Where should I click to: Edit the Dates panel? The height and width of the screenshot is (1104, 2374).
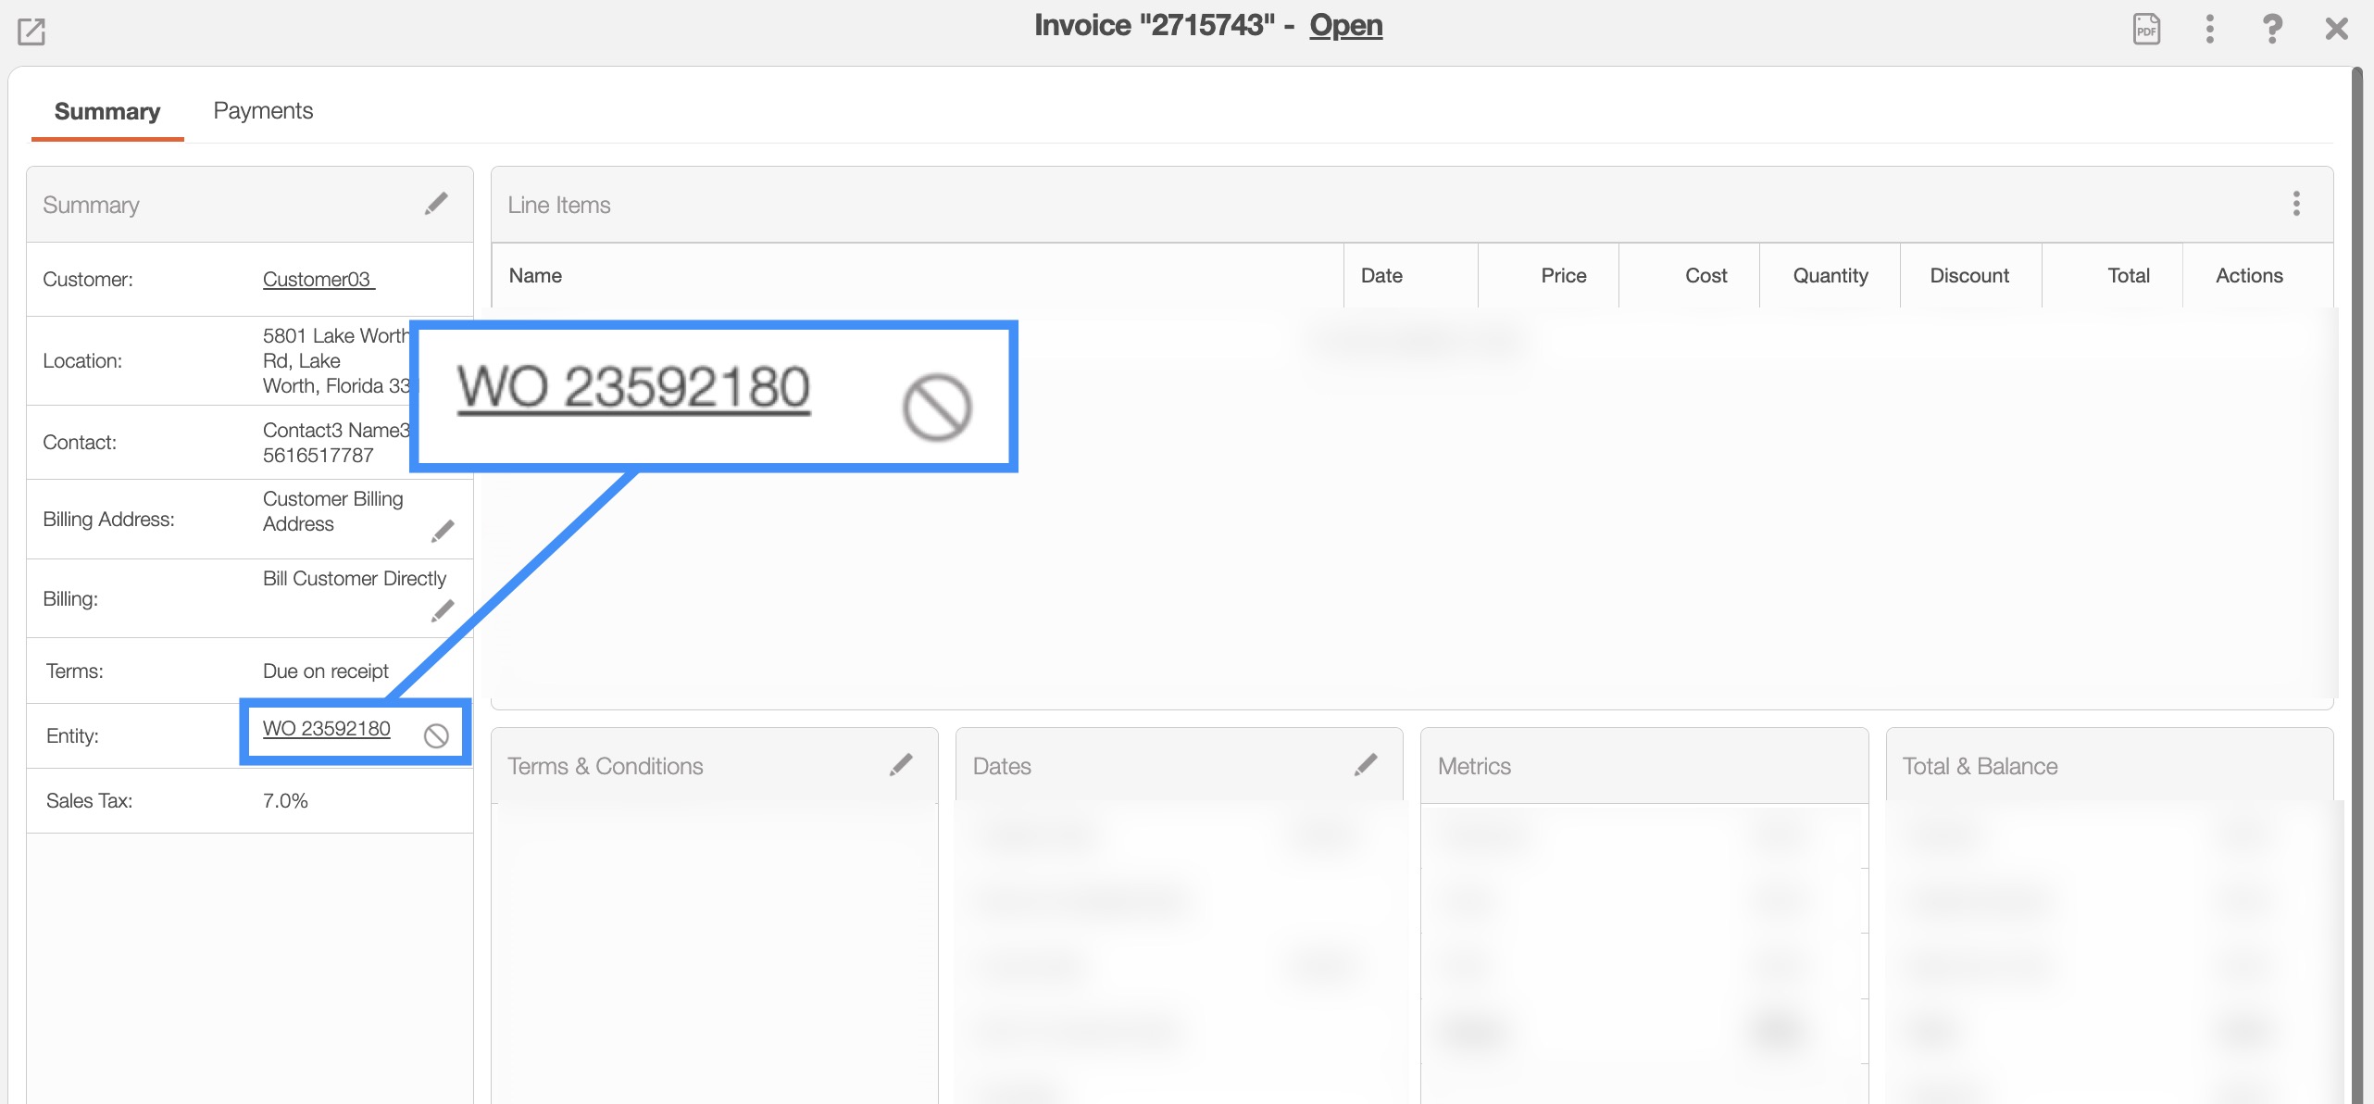[x=1366, y=765]
